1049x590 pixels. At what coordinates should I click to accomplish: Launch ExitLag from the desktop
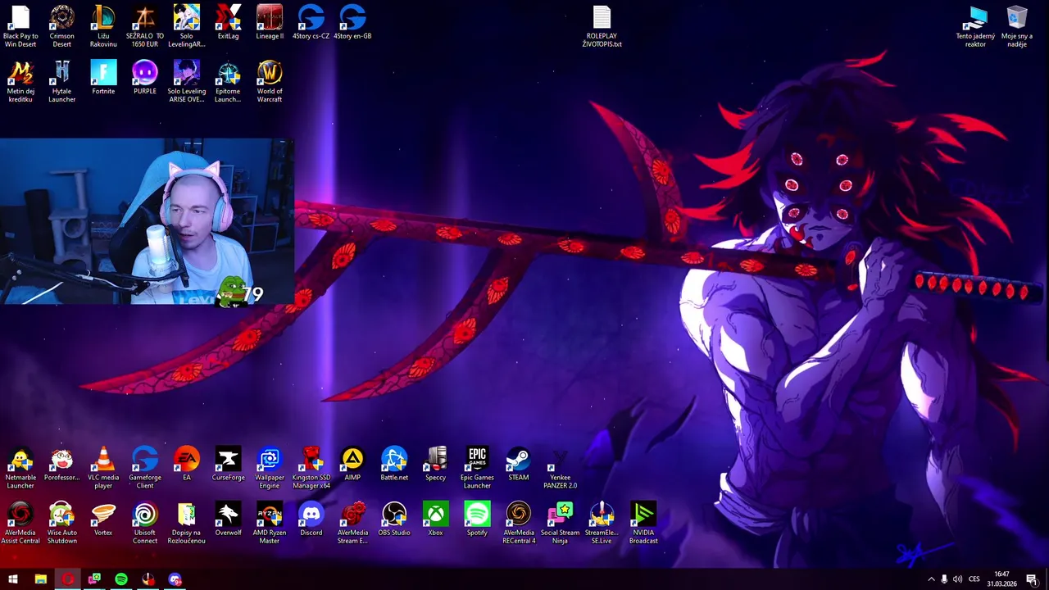[228, 22]
